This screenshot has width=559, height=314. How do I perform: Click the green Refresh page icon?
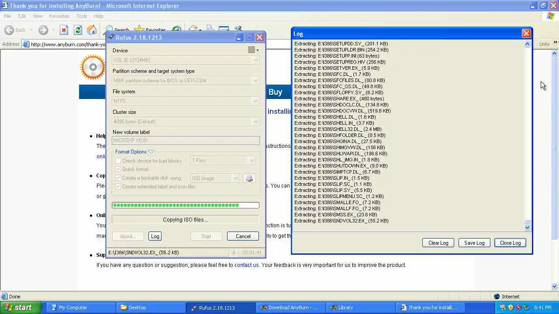click(x=78, y=30)
